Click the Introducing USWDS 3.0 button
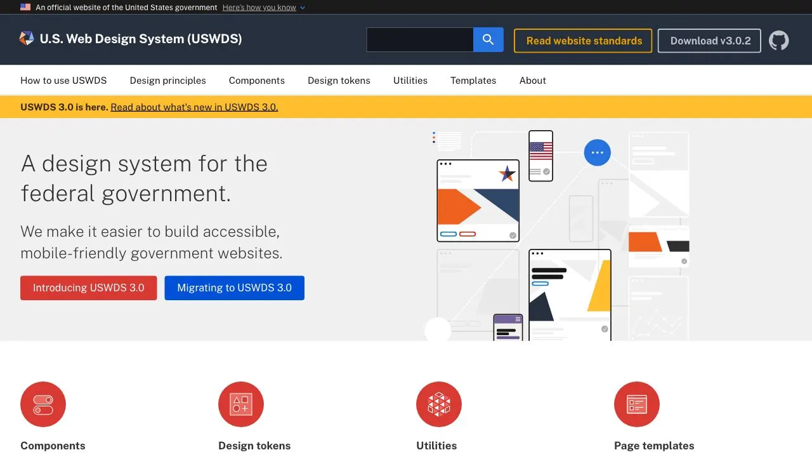 89,288
